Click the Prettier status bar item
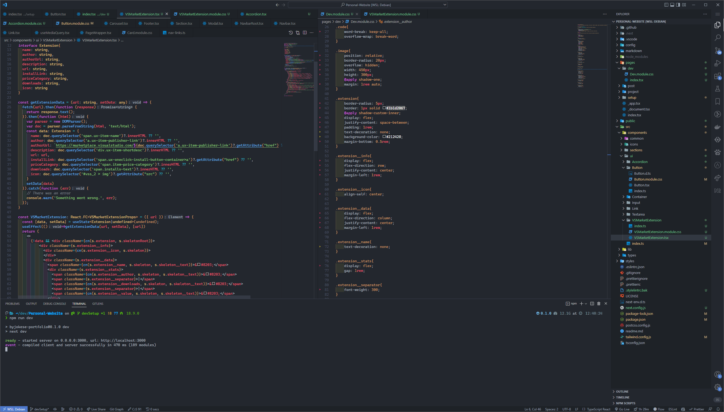 tap(697, 409)
